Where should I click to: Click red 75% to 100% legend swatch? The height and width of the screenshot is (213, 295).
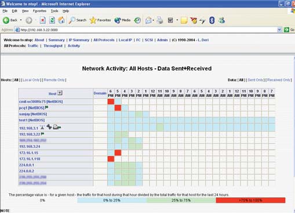pyautogui.click(x=250, y=200)
